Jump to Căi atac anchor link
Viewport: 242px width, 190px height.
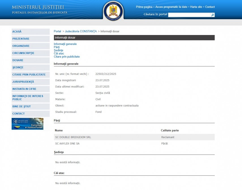[x=59, y=53]
